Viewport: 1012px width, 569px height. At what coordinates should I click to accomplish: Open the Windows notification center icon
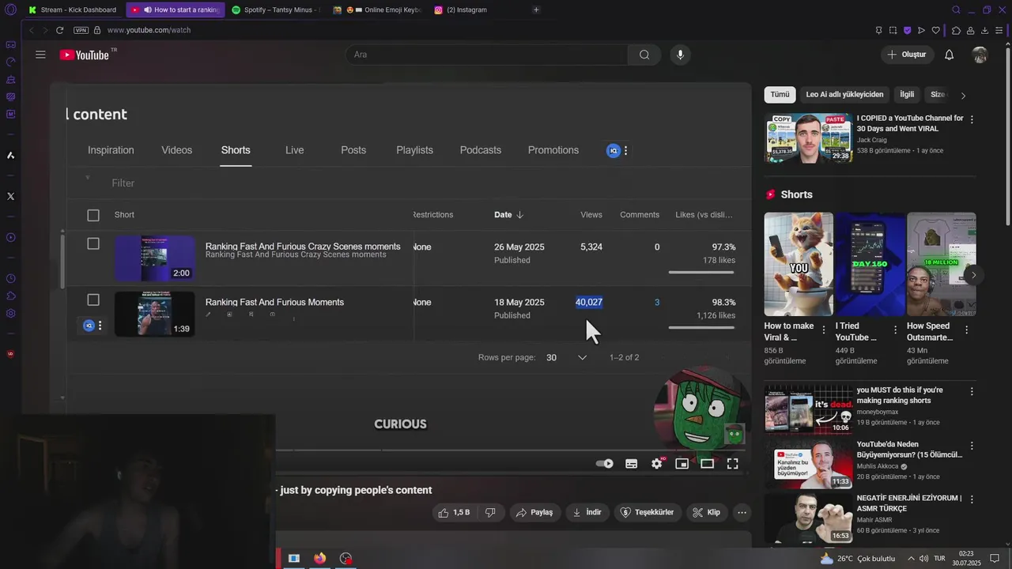coord(995,559)
